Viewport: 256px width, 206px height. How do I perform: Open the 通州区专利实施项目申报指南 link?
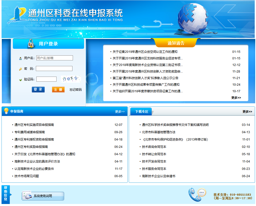[x=35, y=124]
